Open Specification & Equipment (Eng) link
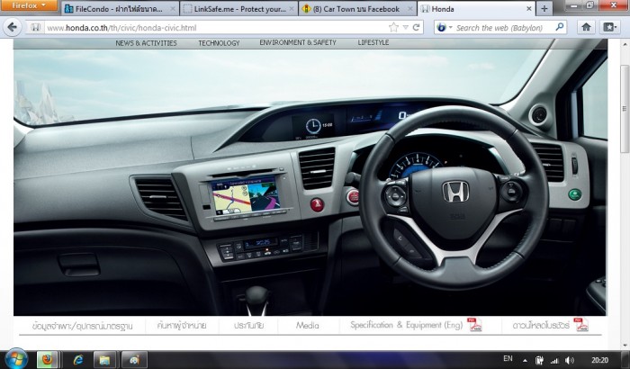 tap(407, 325)
